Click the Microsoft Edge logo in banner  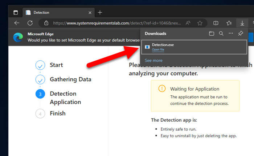coord(18,37)
